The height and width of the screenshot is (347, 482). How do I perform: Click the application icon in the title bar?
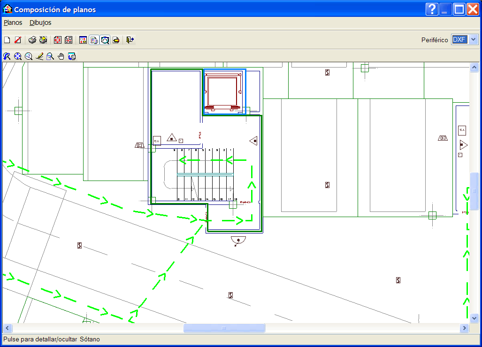point(8,9)
